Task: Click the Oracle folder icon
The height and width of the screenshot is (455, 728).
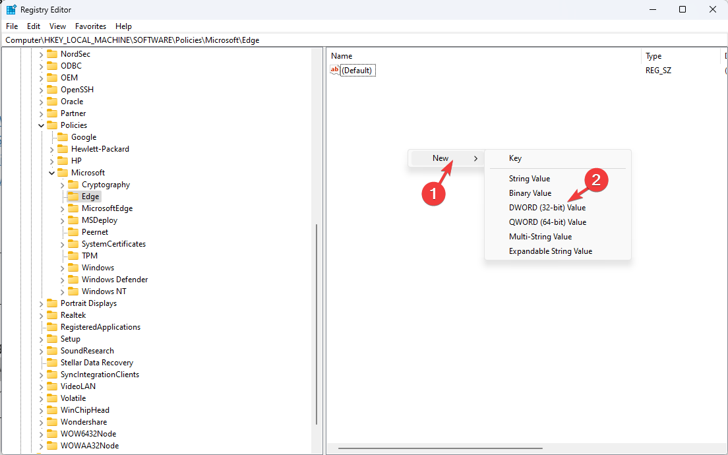Action: tap(52, 101)
